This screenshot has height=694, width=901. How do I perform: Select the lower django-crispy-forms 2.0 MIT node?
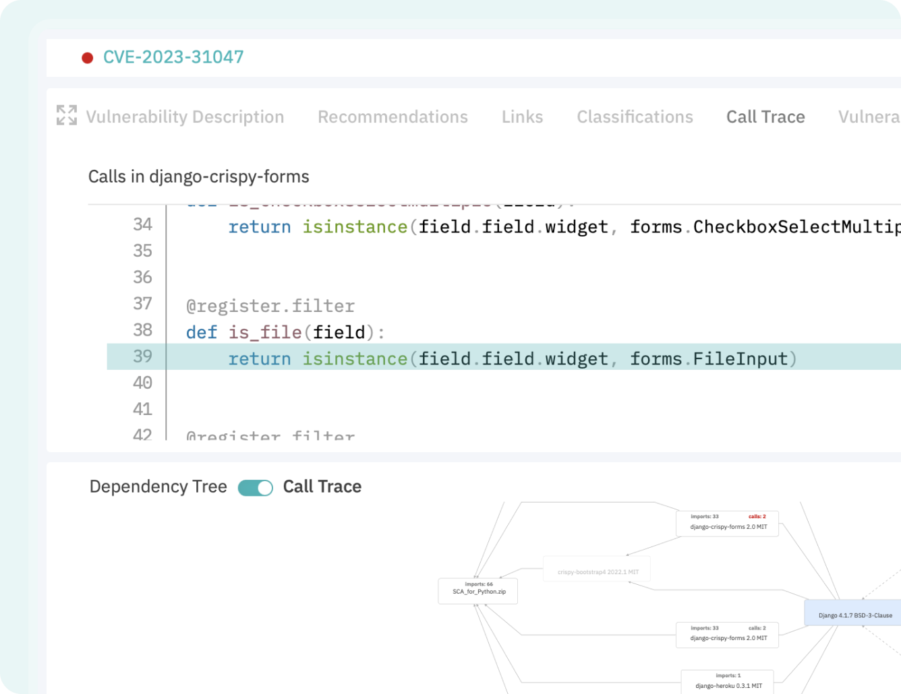click(727, 635)
